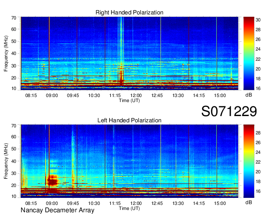Click the 10 MHz tick on Right Handed plot

click(x=14, y=88)
